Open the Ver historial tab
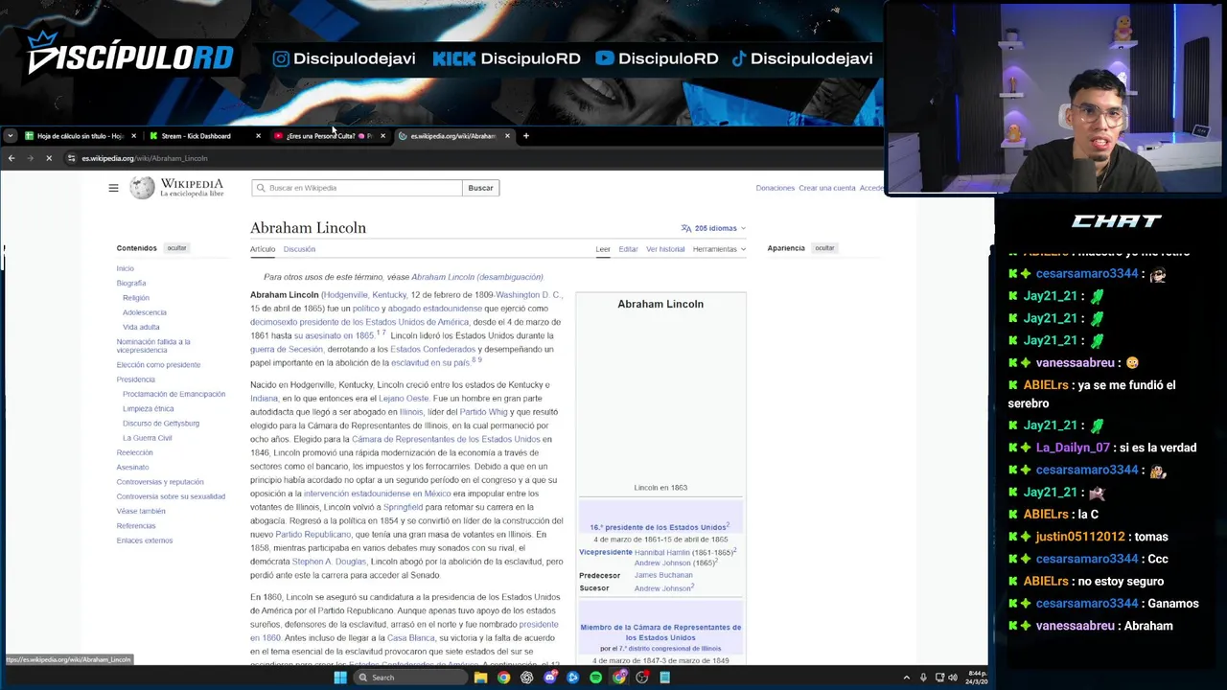 tap(665, 249)
